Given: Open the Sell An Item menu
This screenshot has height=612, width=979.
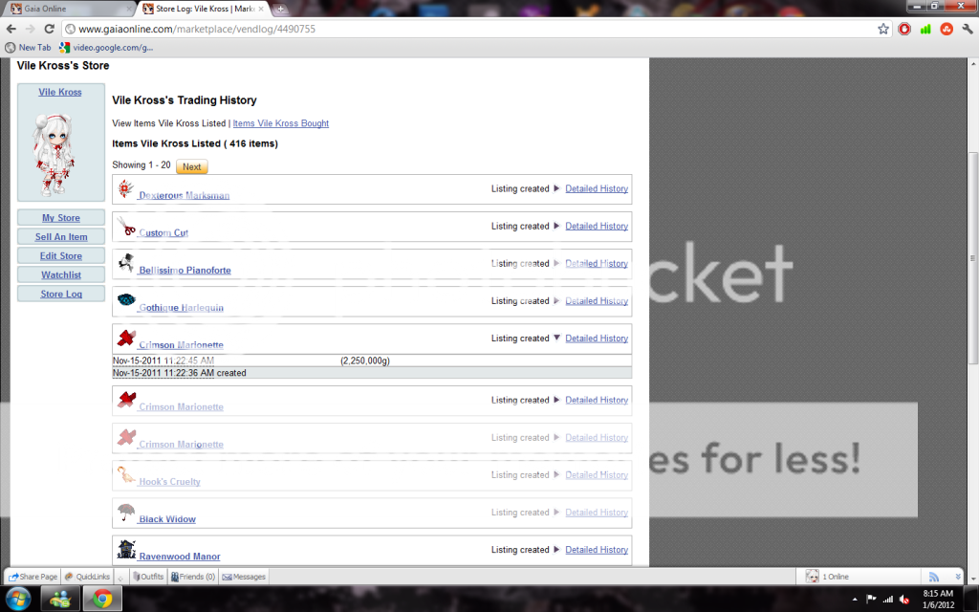Looking at the screenshot, I should [60, 237].
